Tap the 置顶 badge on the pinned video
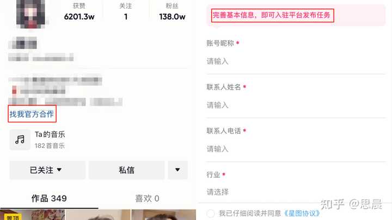Image resolution: width=392 pixels, height=220 pixels. coord(13,217)
